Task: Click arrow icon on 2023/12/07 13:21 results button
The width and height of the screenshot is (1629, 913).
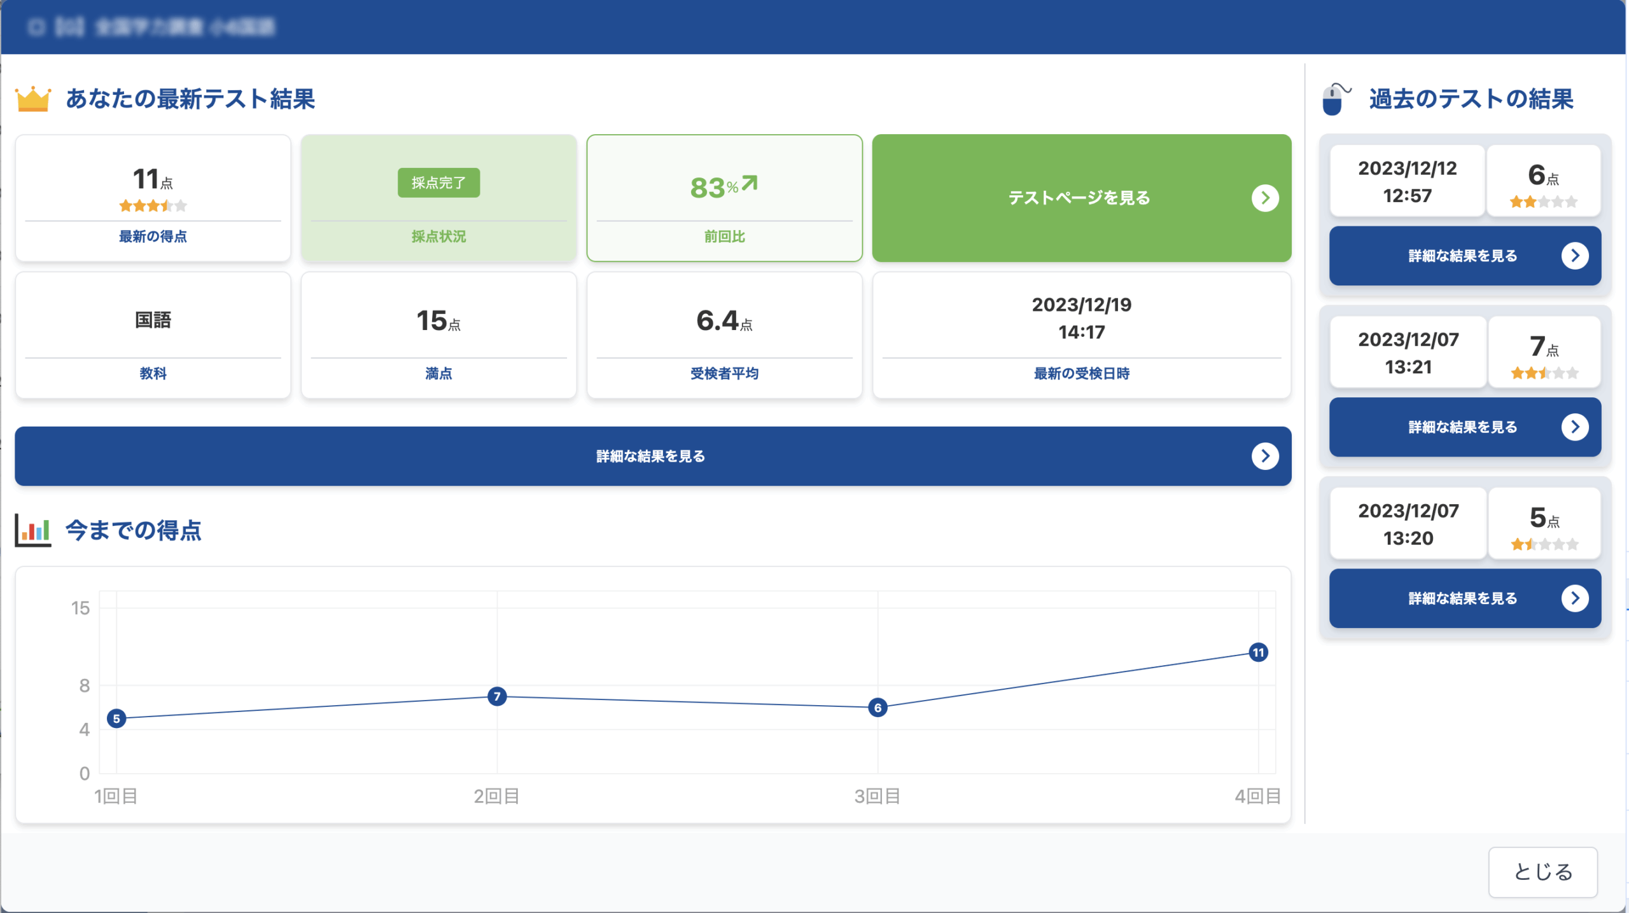Action: coord(1574,427)
